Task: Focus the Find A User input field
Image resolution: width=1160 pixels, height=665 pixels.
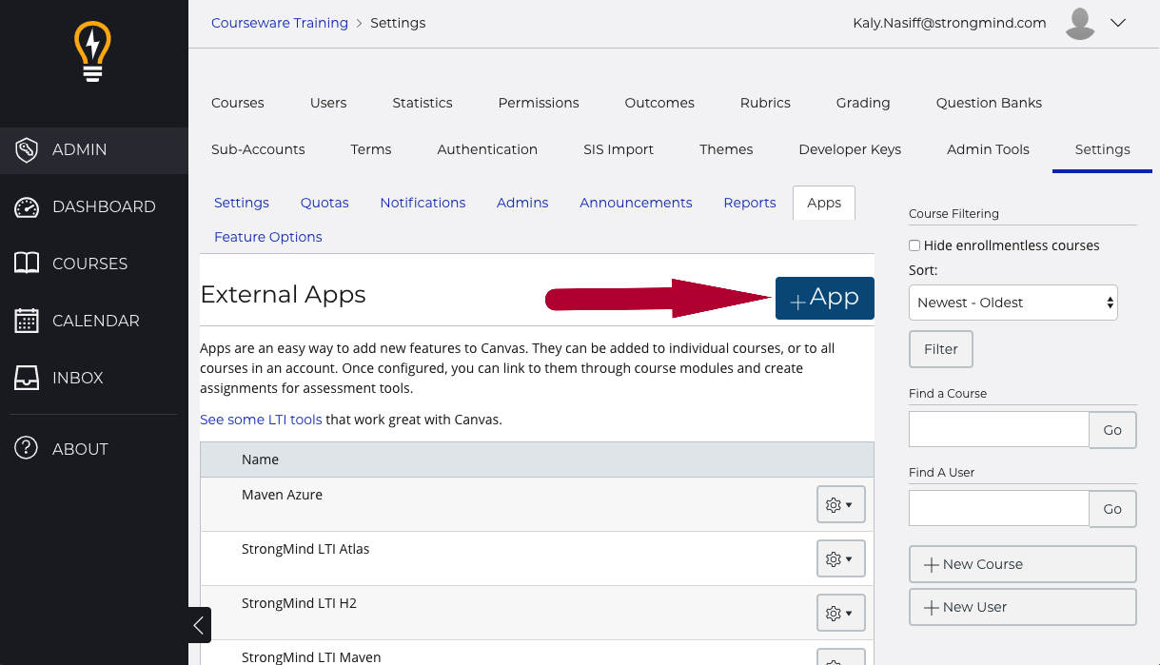Action: coord(999,509)
